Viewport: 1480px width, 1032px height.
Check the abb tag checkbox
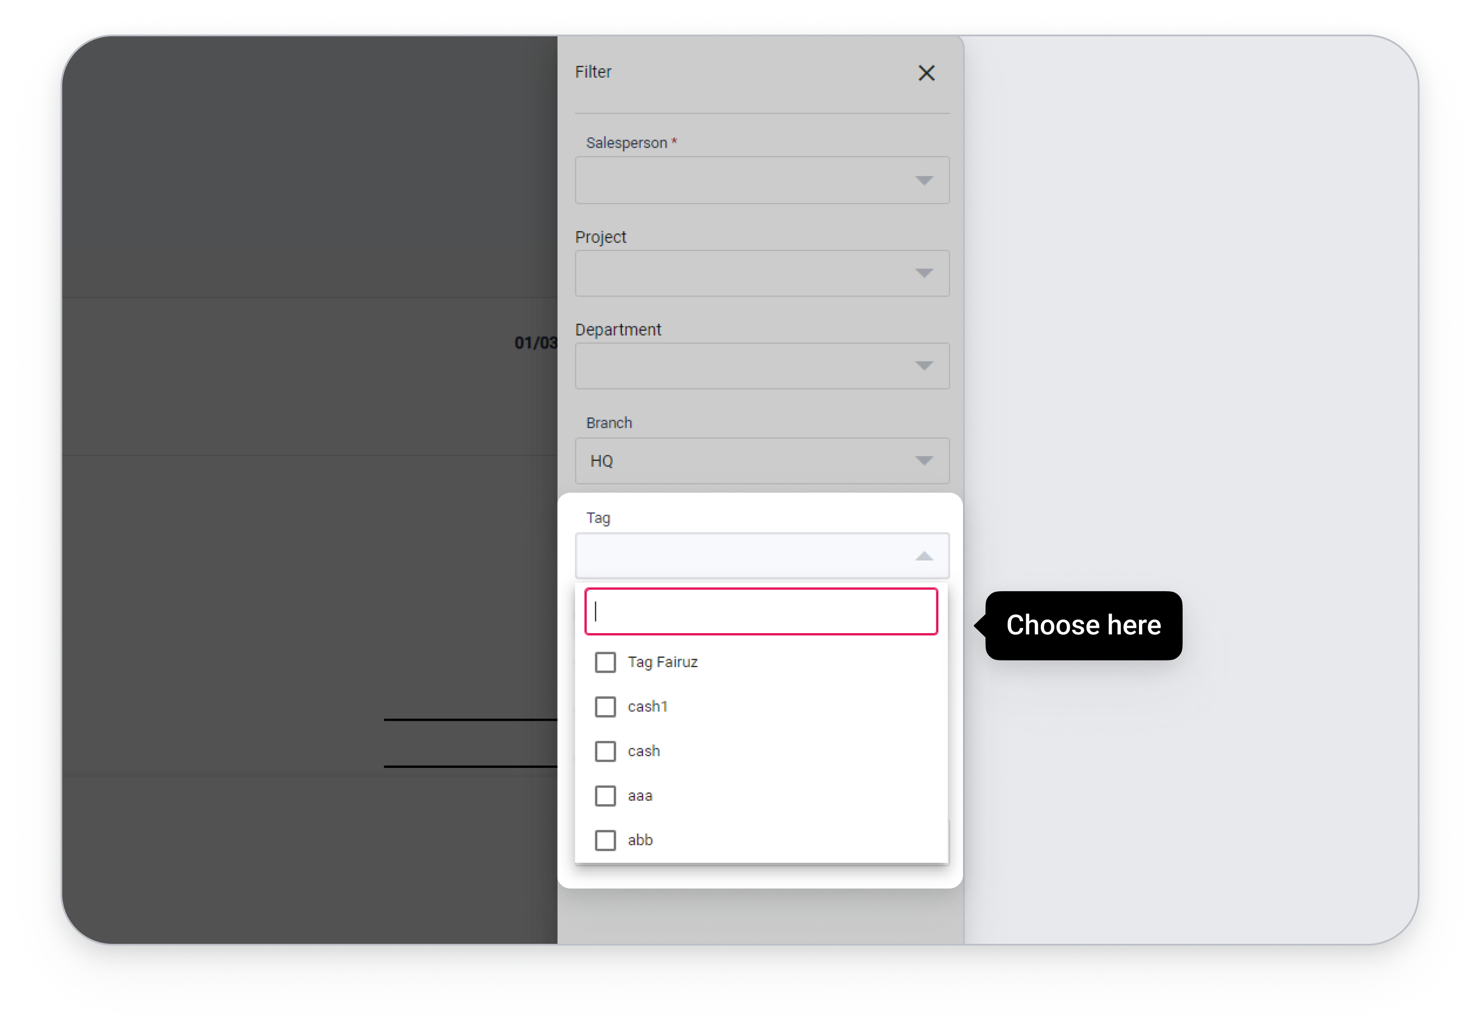point(605,840)
